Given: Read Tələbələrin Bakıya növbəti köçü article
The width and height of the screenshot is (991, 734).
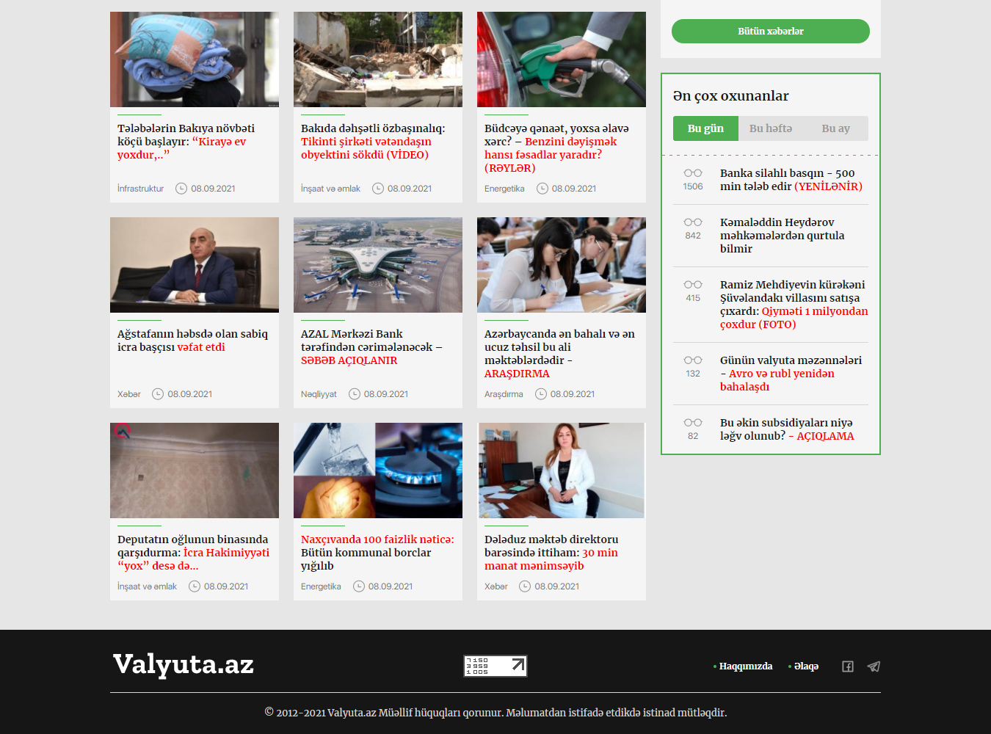Looking at the screenshot, I should point(186,142).
